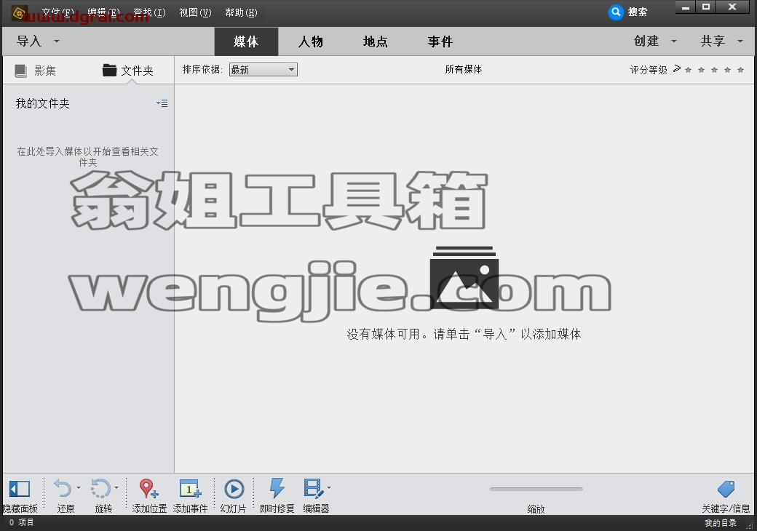Click the empty media placeholder image
The height and width of the screenshot is (531, 757).
464,277
